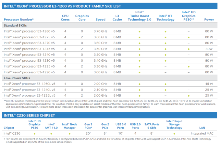Image resolution: width=220 pixels, height=146 pixels.
Task: Click the "SATA Ports 6 GB/s" column header
Action: tap(152, 126)
